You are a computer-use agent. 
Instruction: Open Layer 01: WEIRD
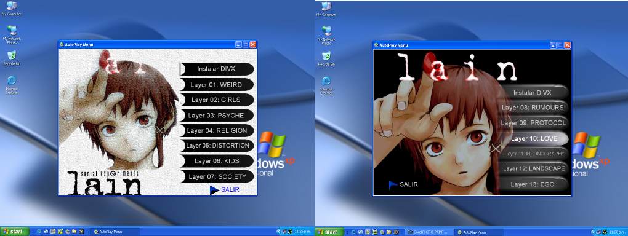(217, 84)
